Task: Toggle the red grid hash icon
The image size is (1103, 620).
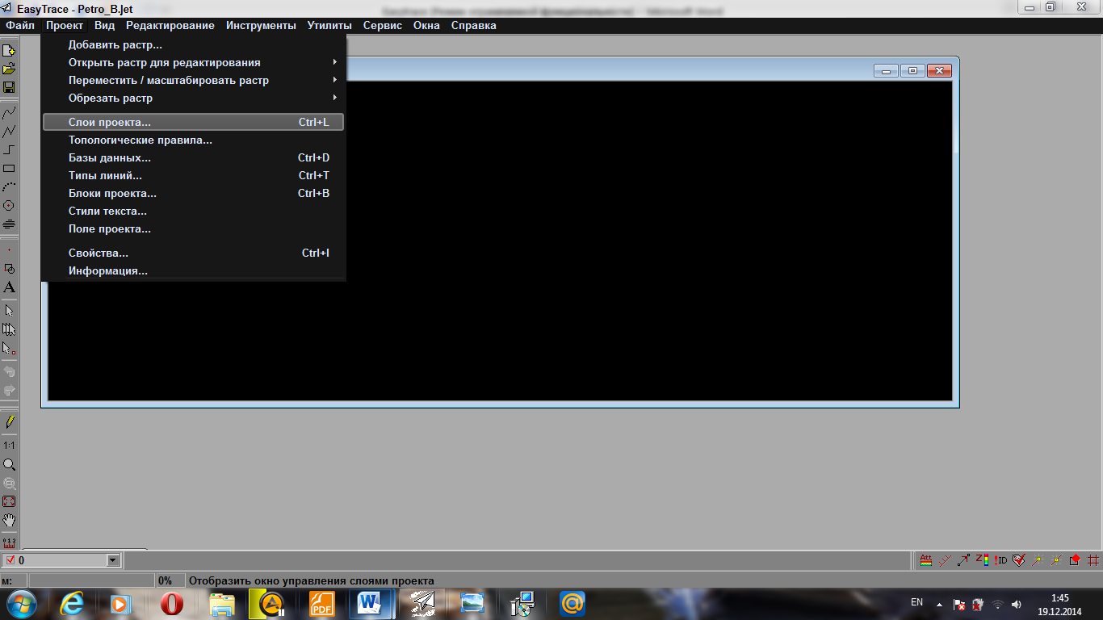Action: (1093, 559)
